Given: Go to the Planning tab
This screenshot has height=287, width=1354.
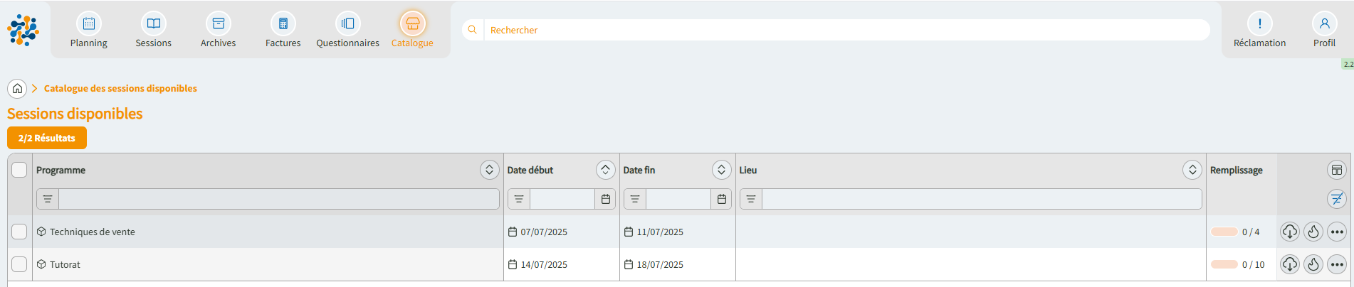Looking at the screenshot, I should (x=88, y=31).
